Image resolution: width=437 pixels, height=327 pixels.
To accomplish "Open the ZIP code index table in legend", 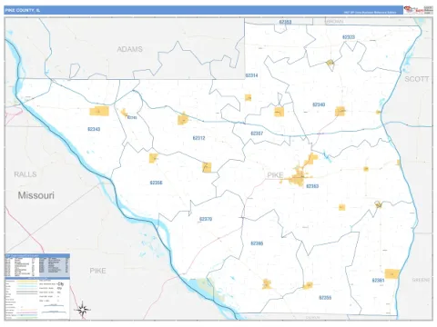I will pyautogui.click(x=37, y=265).
